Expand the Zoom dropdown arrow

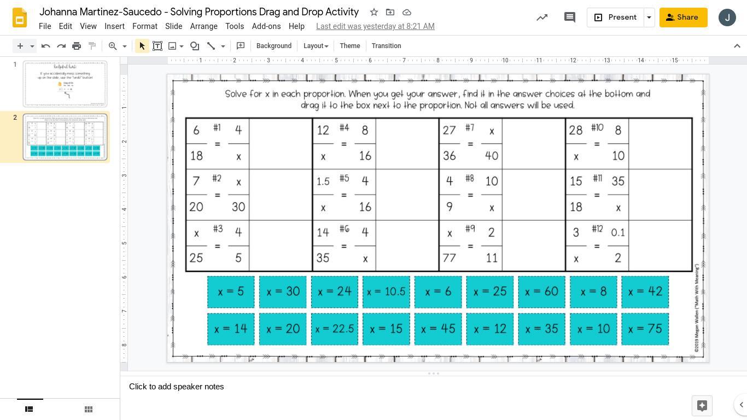tap(125, 46)
